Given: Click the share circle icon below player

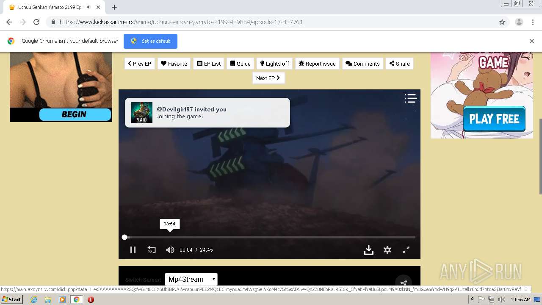Looking at the screenshot, I should click(x=404, y=283).
